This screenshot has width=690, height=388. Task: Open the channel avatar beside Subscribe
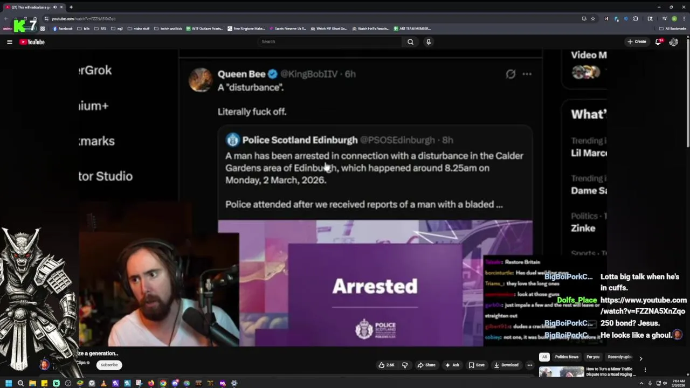(x=45, y=365)
